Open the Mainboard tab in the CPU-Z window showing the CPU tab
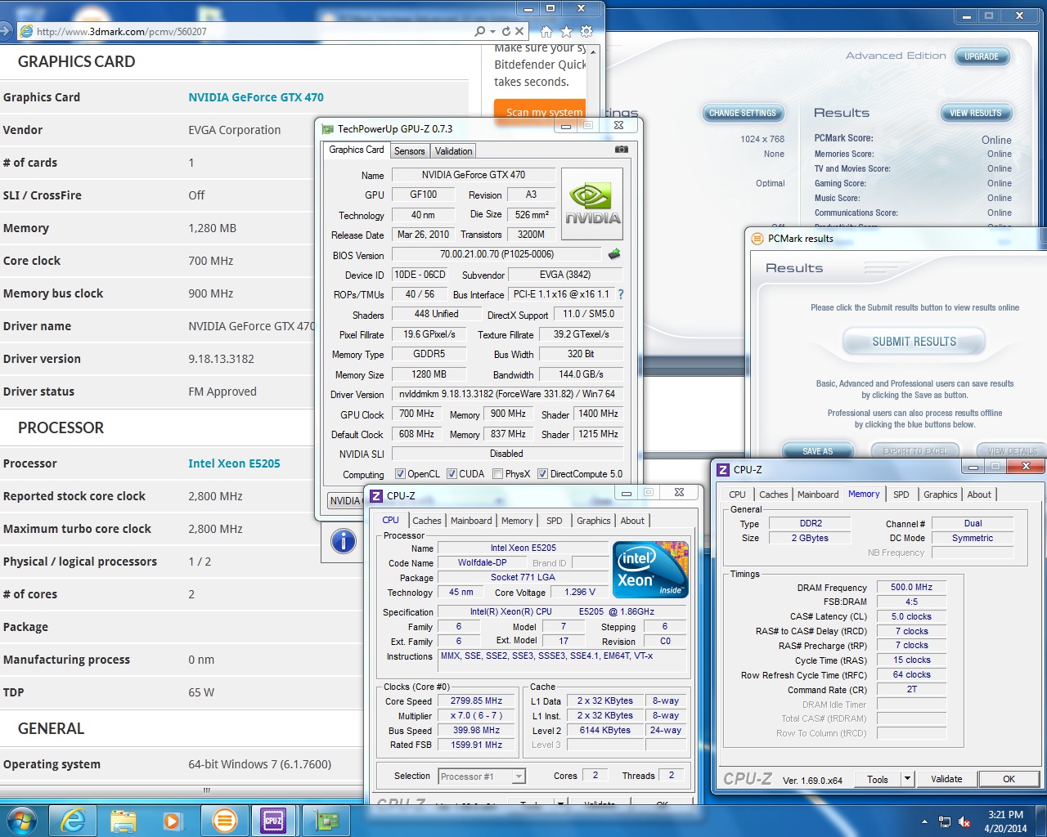The height and width of the screenshot is (837, 1047). (471, 521)
